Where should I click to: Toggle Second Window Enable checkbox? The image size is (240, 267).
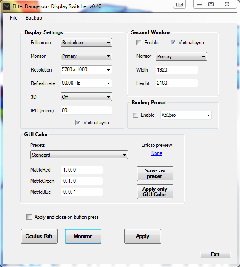pos(139,43)
